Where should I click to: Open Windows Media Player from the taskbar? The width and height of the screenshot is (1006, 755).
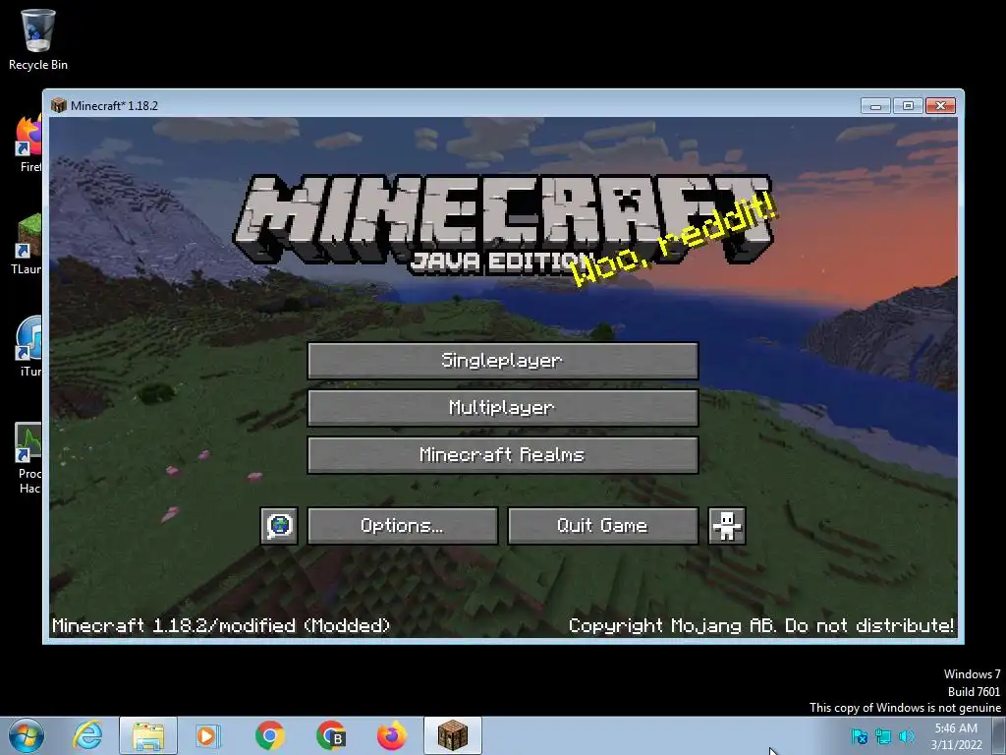pos(207,735)
